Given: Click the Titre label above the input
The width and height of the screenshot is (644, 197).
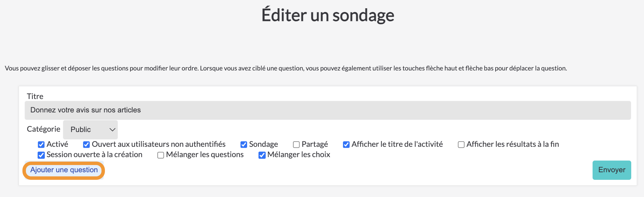Looking at the screenshot, I should [x=35, y=96].
